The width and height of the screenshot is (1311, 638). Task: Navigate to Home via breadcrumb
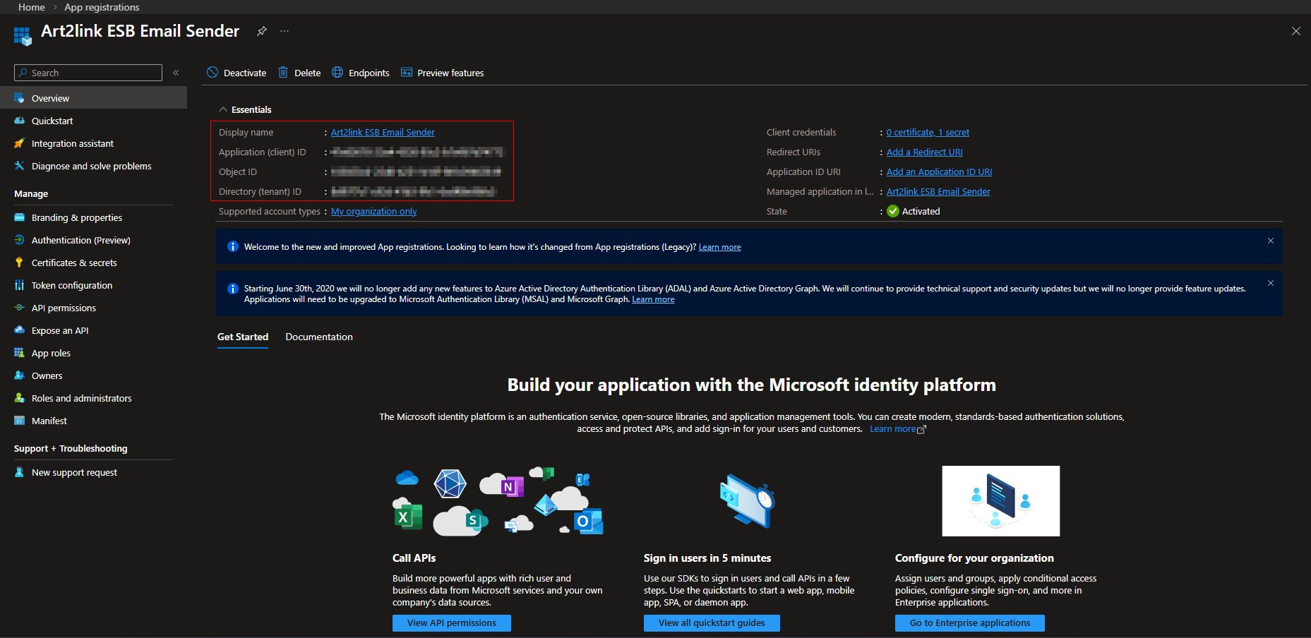pyautogui.click(x=31, y=7)
